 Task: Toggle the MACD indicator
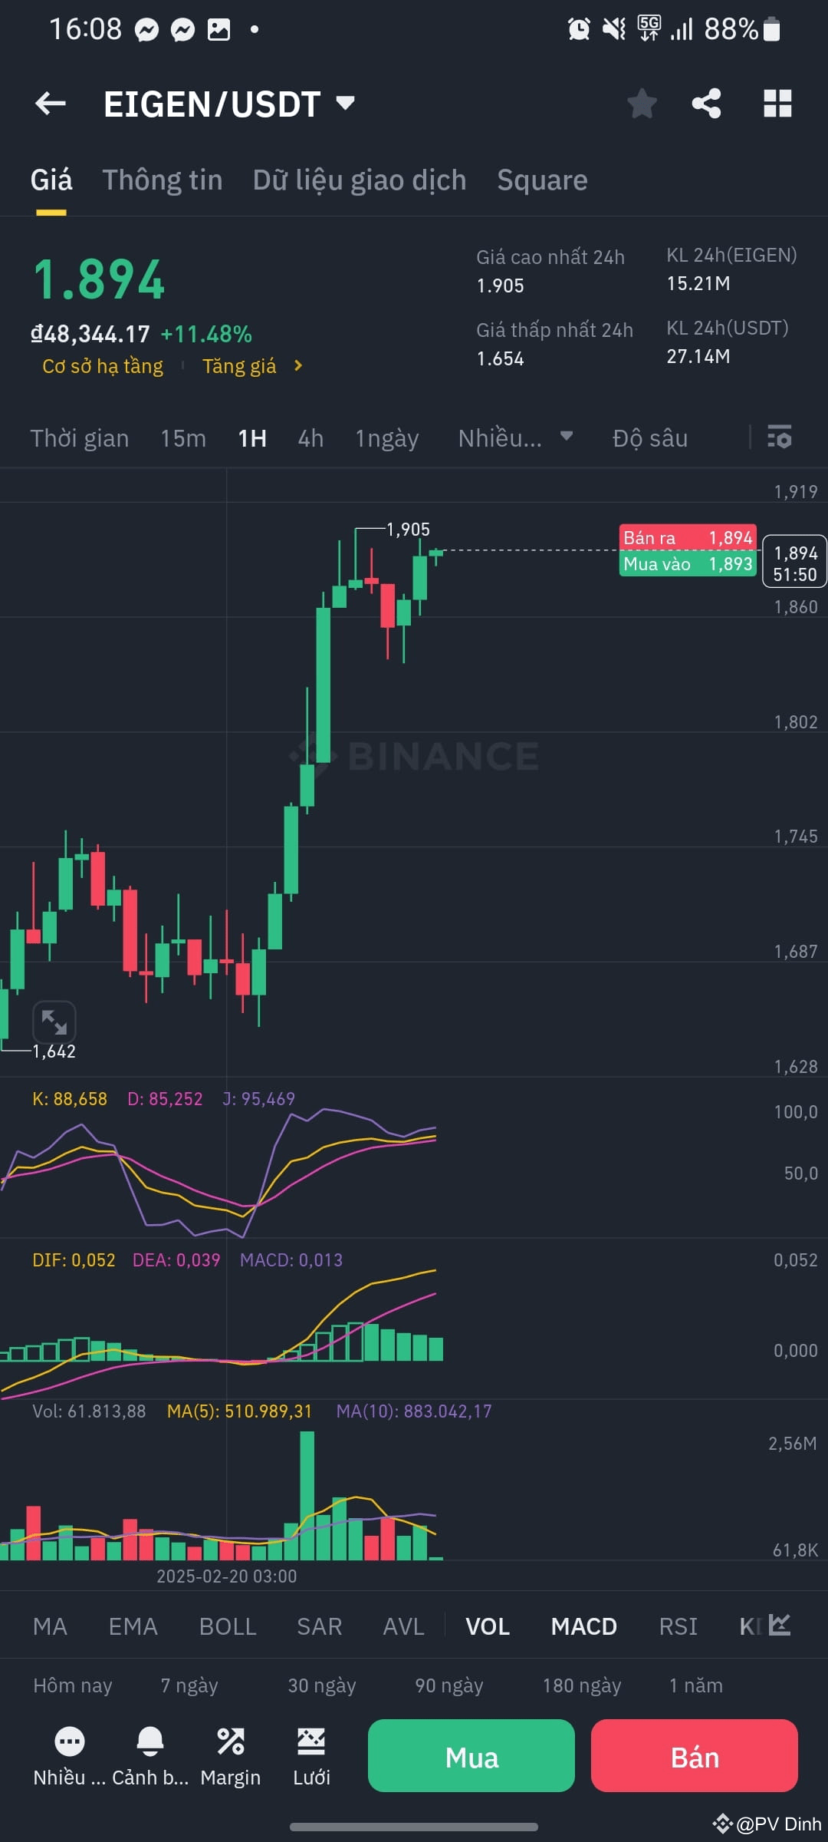click(x=583, y=1626)
